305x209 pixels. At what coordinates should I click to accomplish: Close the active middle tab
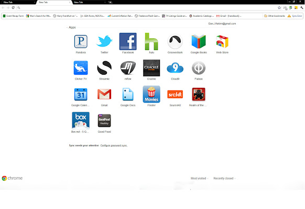[x=70, y=2]
